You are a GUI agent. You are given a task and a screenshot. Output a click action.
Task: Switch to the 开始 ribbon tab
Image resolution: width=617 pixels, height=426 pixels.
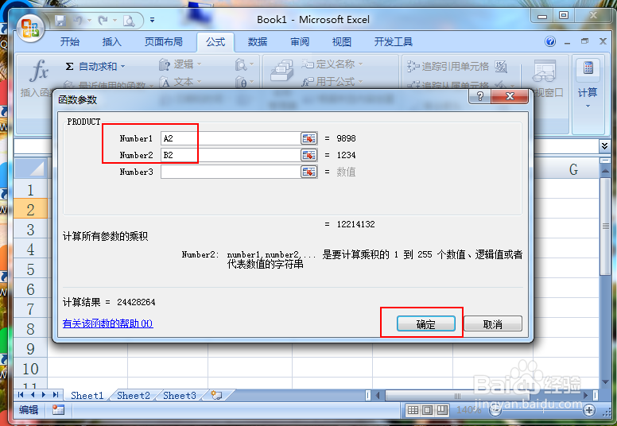point(70,41)
